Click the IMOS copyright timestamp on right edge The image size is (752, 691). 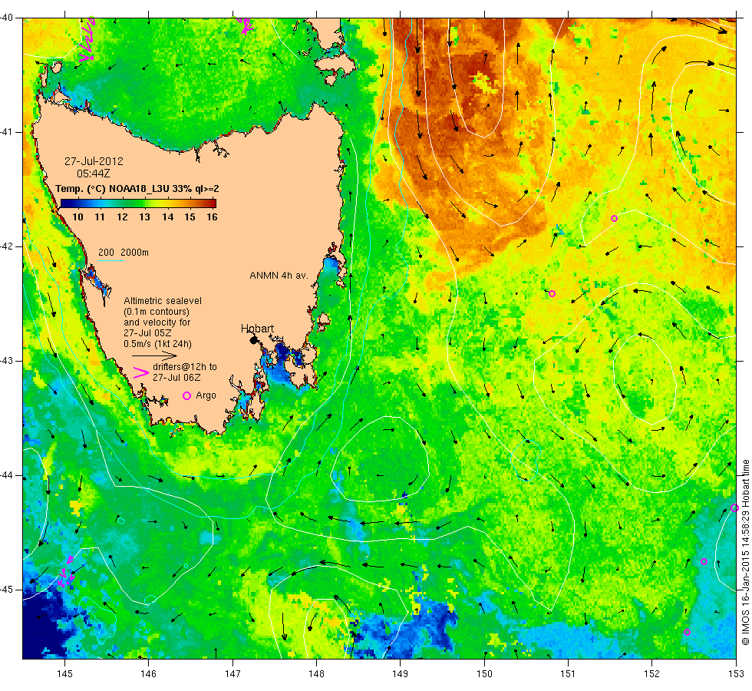click(745, 552)
